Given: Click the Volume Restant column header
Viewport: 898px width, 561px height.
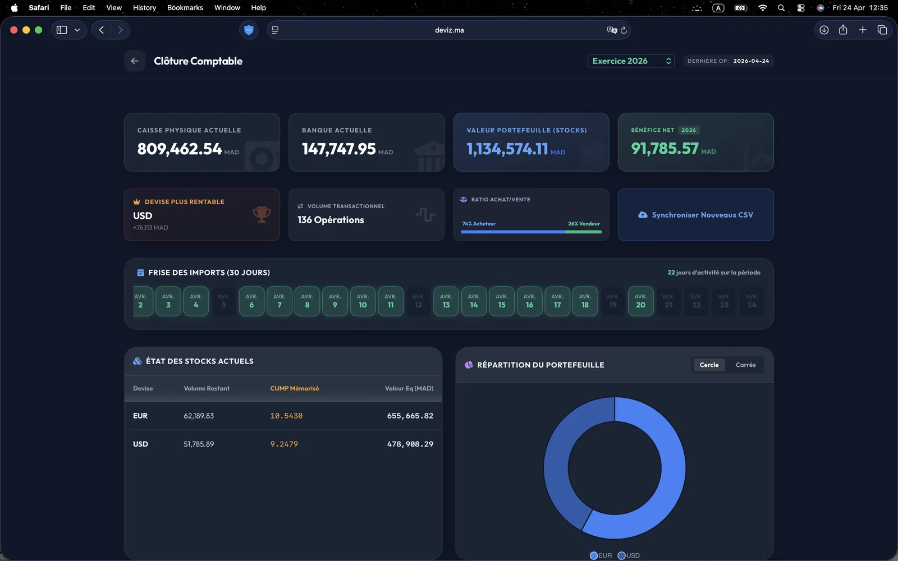Looking at the screenshot, I should [207, 388].
